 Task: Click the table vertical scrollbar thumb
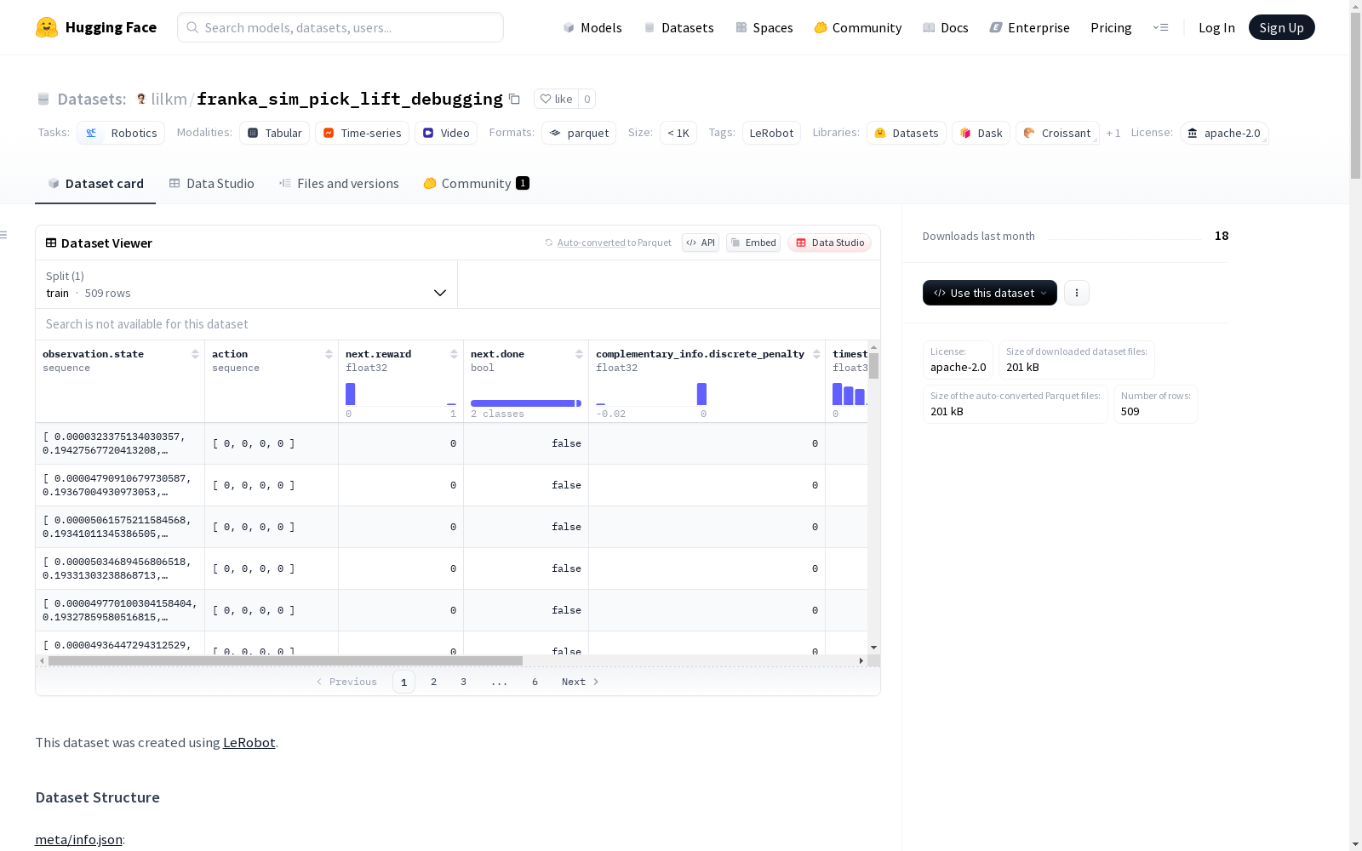[x=873, y=366]
